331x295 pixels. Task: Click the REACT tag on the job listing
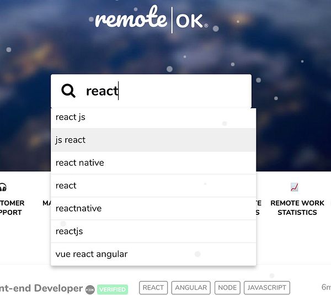tap(153, 288)
